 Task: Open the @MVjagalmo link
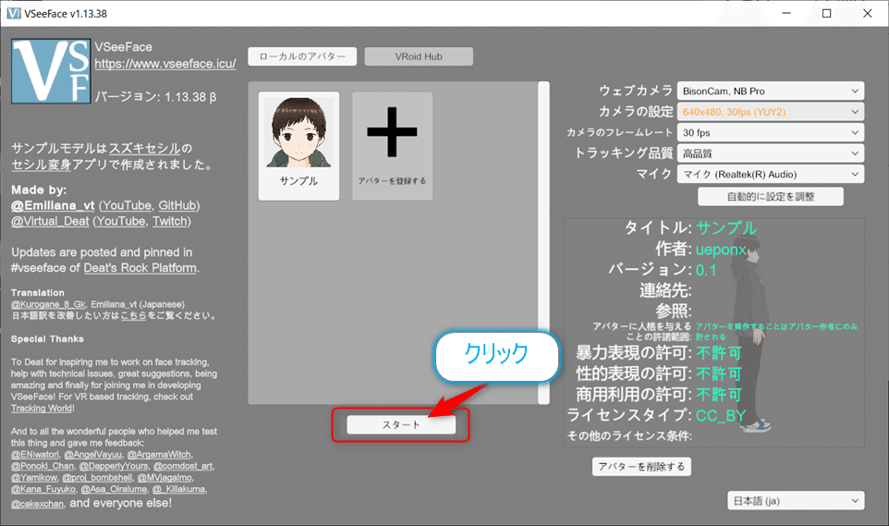[x=164, y=477]
